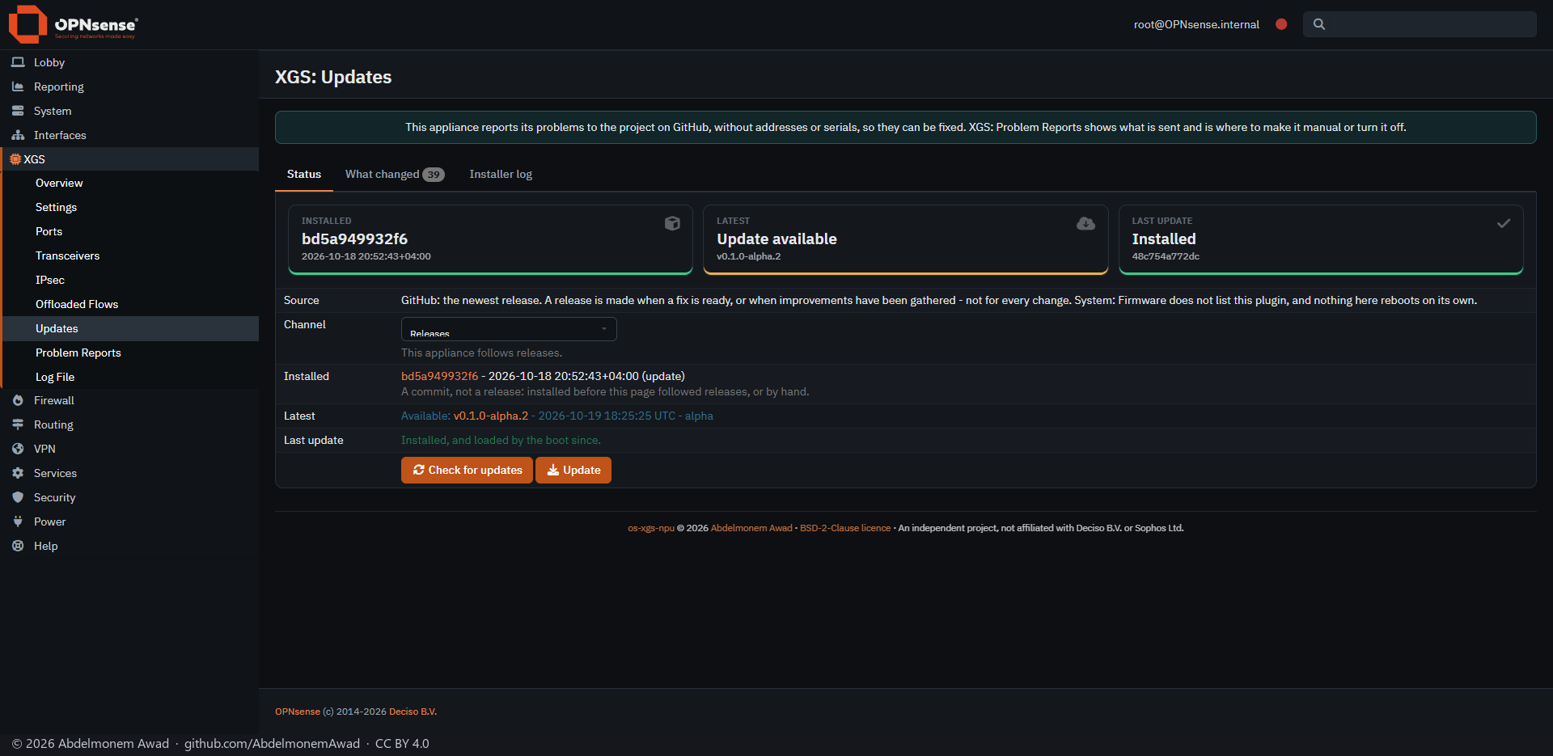The height and width of the screenshot is (756, 1553).
Task: Click the OPNsense logo
Action: (73, 24)
